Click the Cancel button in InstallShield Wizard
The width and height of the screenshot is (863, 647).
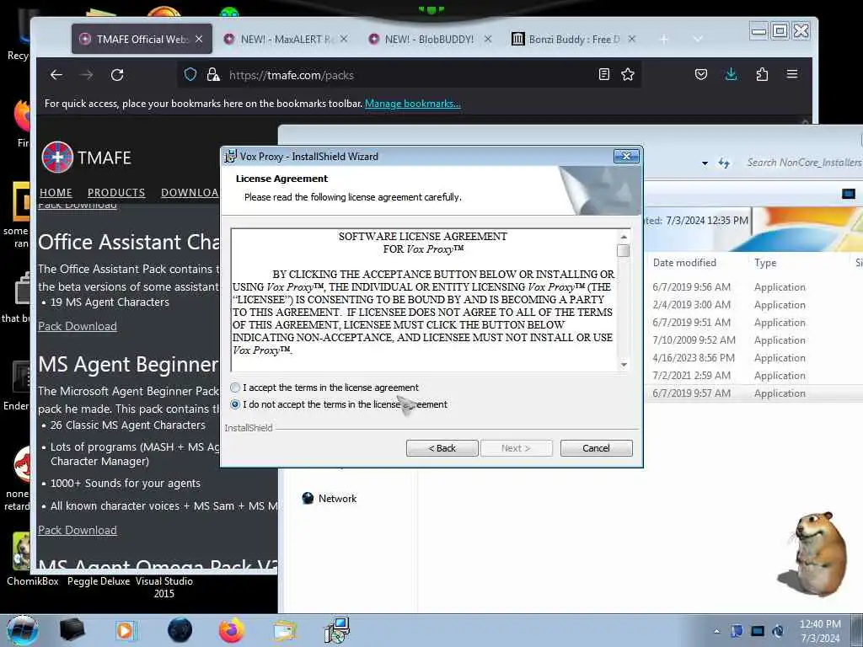(596, 448)
